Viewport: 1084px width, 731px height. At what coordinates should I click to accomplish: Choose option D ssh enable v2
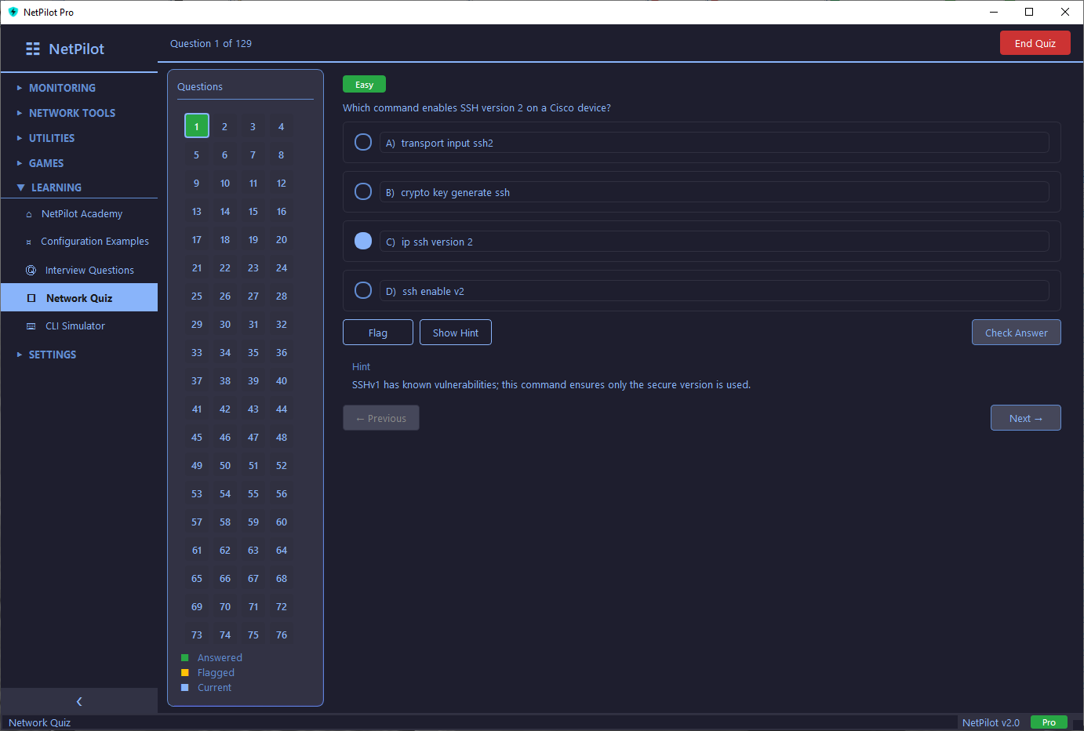(363, 290)
